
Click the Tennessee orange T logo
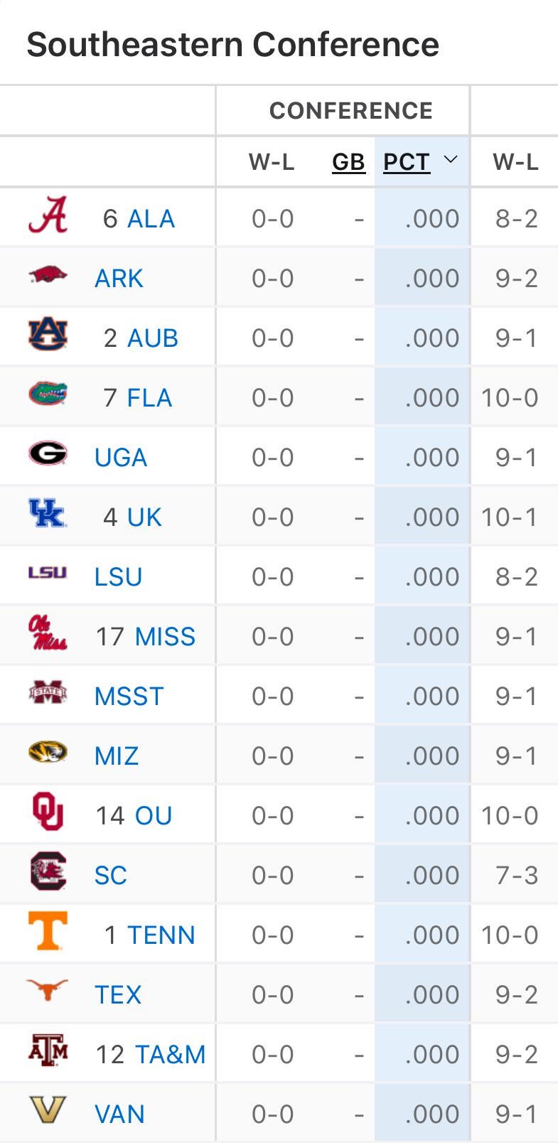(x=48, y=931)
